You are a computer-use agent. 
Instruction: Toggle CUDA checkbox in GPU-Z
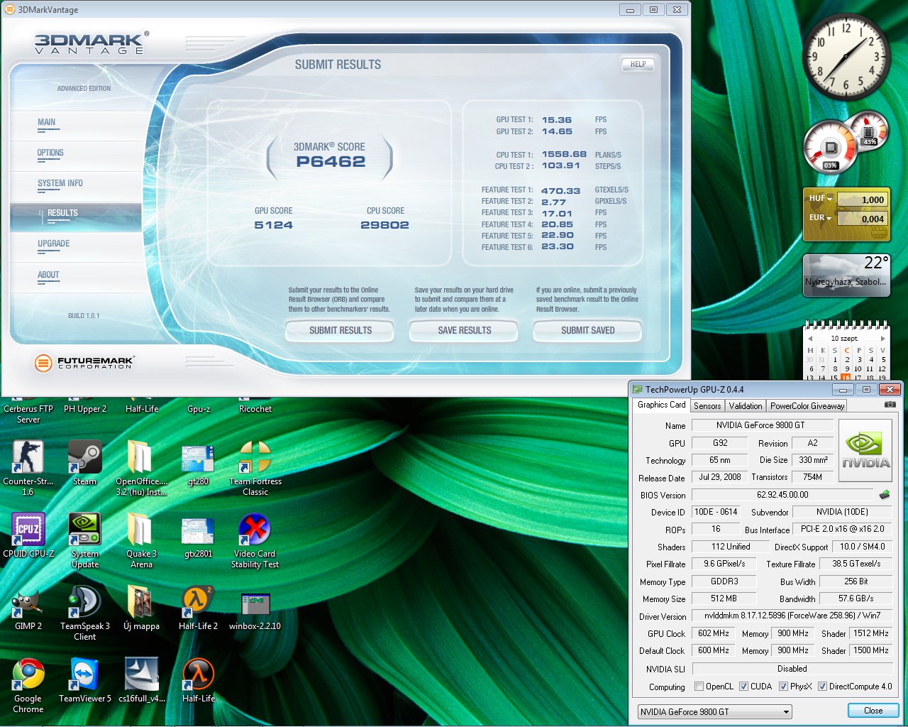(x=744, y=687)
